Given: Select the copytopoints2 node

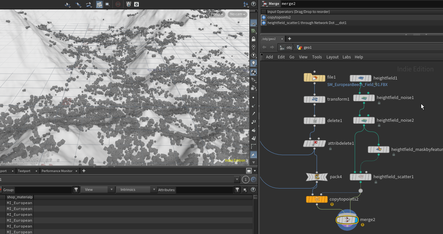Looking at the screenshot, I should pos(317,199).
